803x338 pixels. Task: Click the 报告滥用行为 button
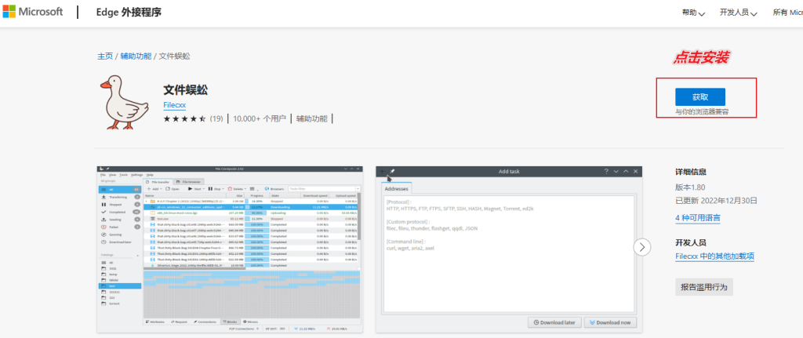[704, 287]
